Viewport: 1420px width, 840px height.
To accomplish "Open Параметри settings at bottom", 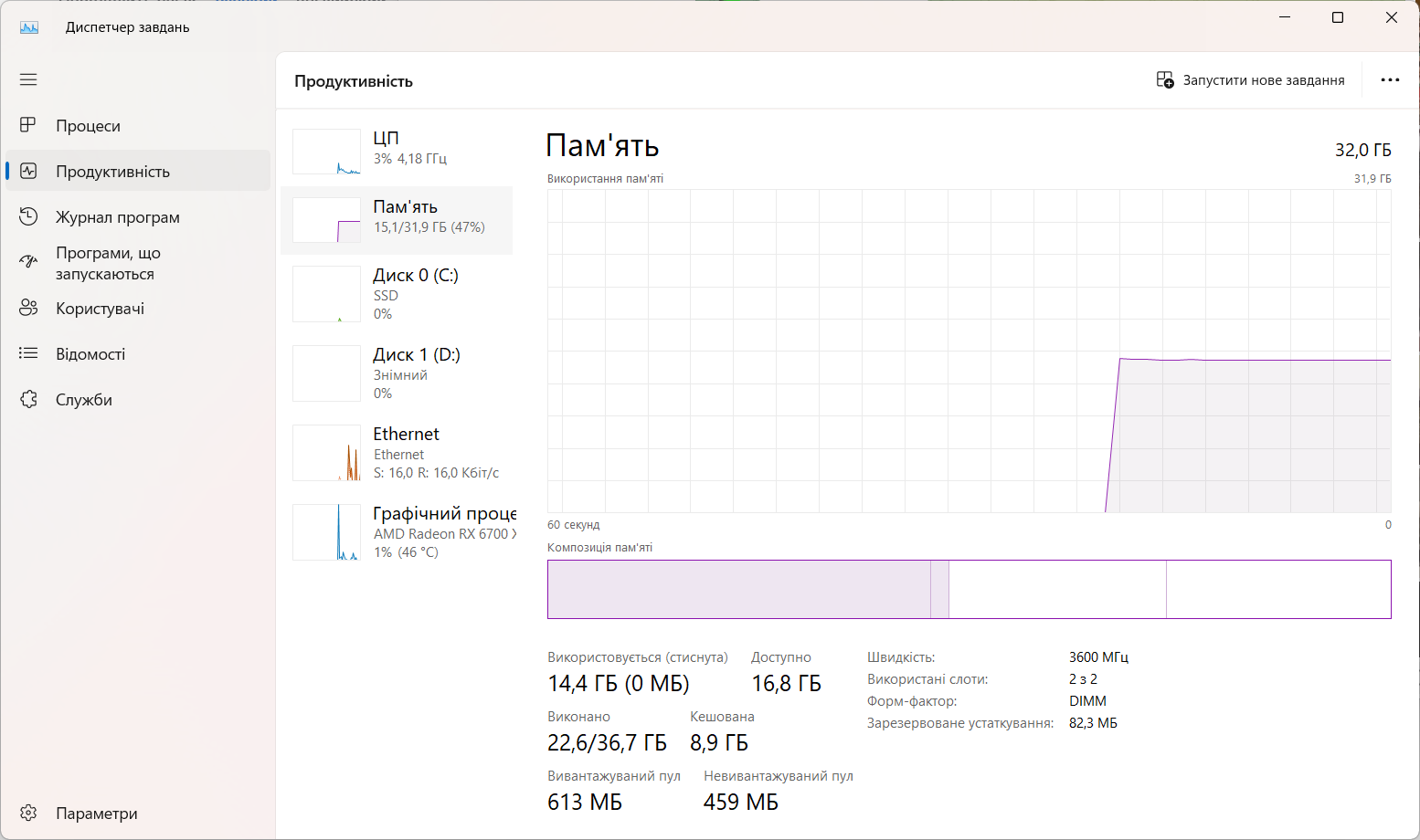I will (x=138, y=813).
